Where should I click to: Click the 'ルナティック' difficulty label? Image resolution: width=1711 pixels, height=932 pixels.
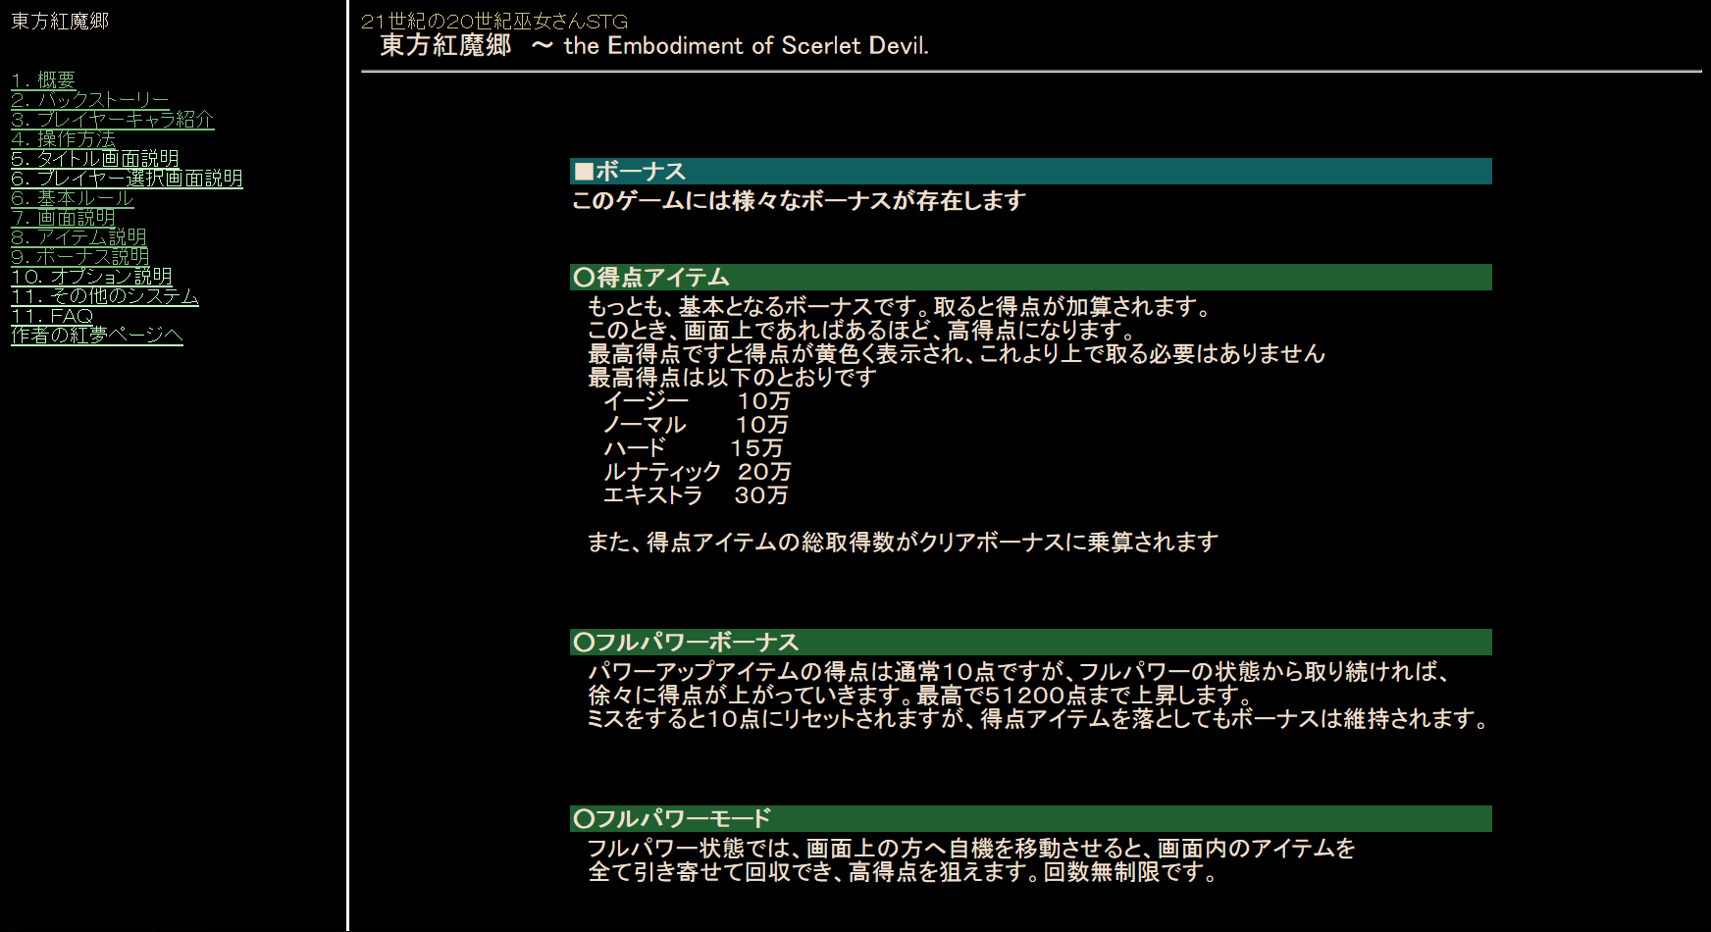tap(662, 472)
